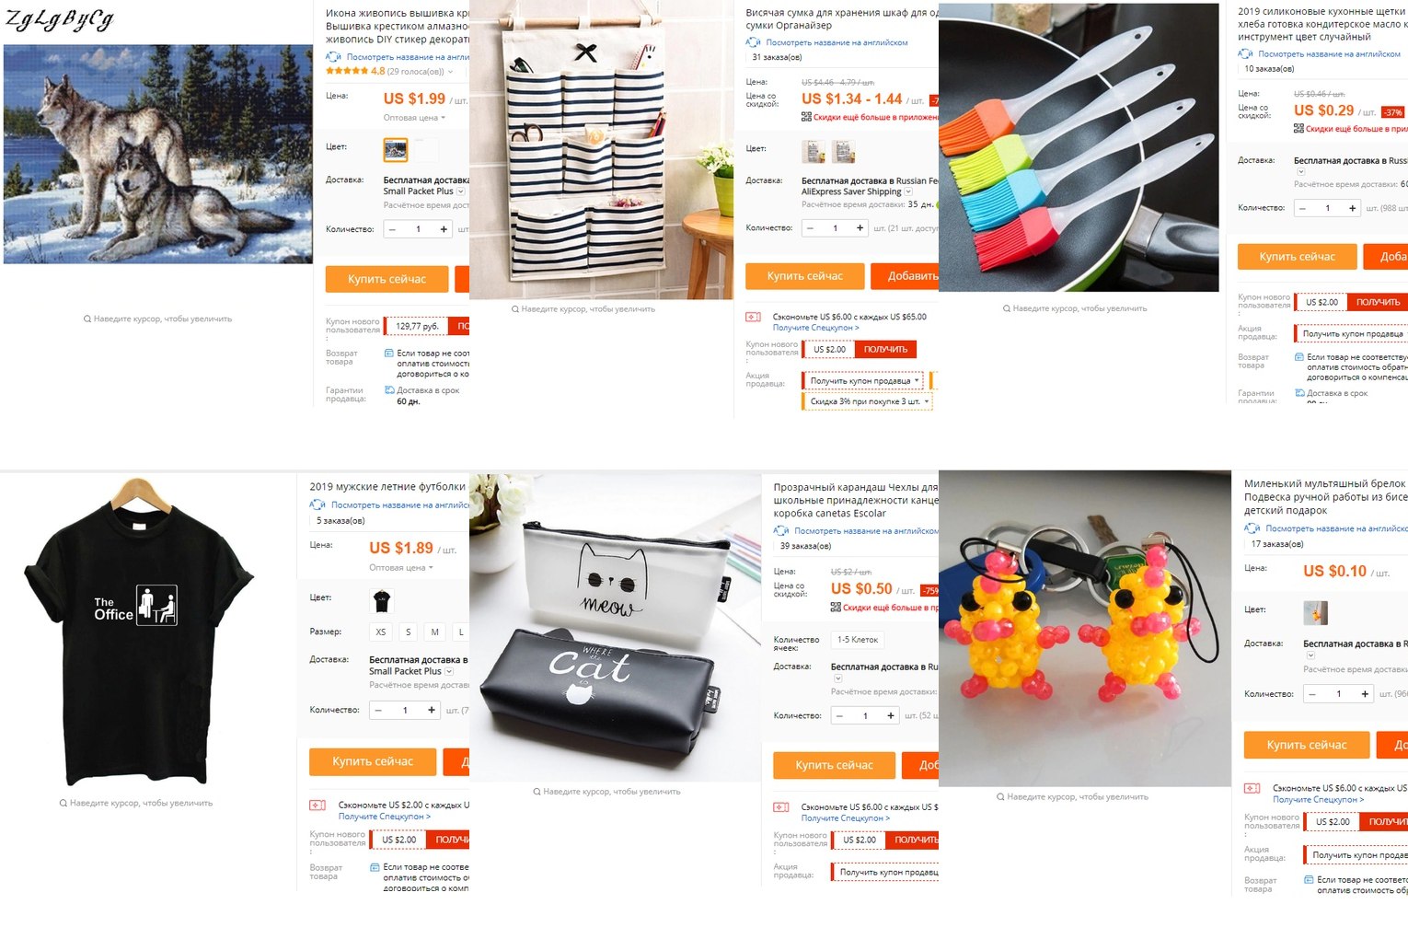Viewport: 1408px width, 939px height.
Task: Open the AliExpress Saver Shipping dropdown
Action: coord(908,192)
